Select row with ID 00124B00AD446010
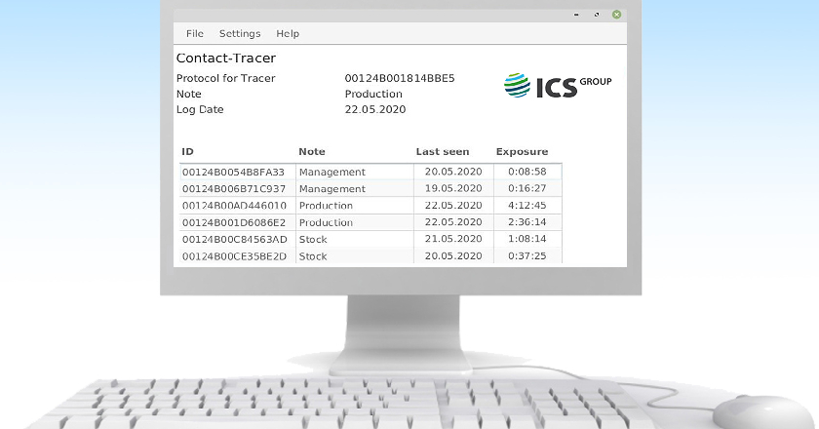 tap(370, 206)
